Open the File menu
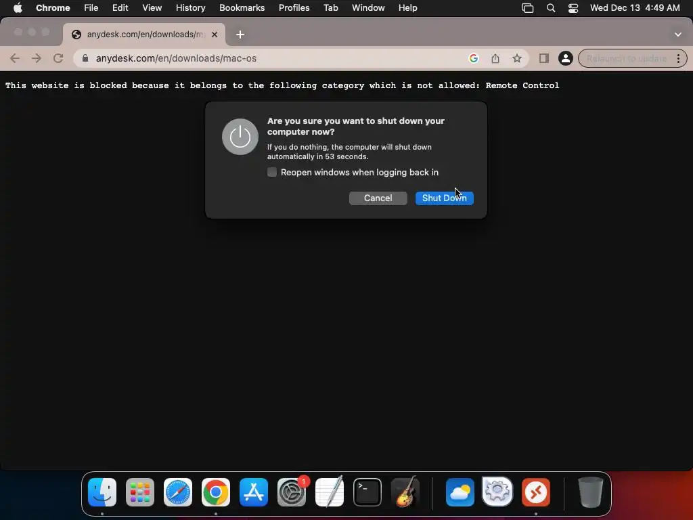Viewport: 693px width, 520px height. click(91, 8)
